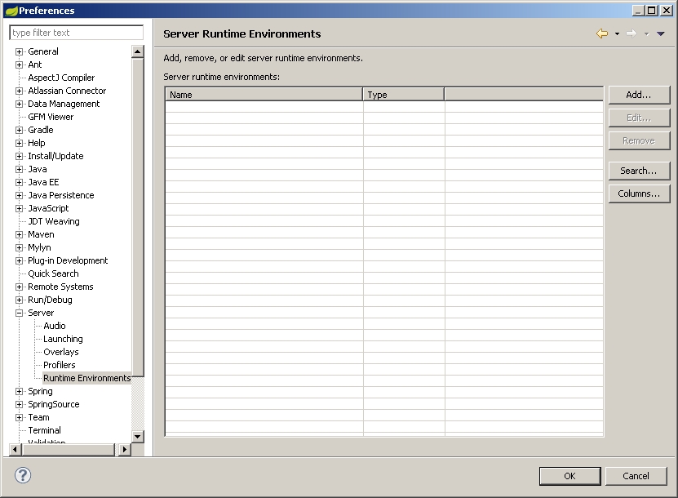Expand the Team node
678x498 pixels.
19,417
